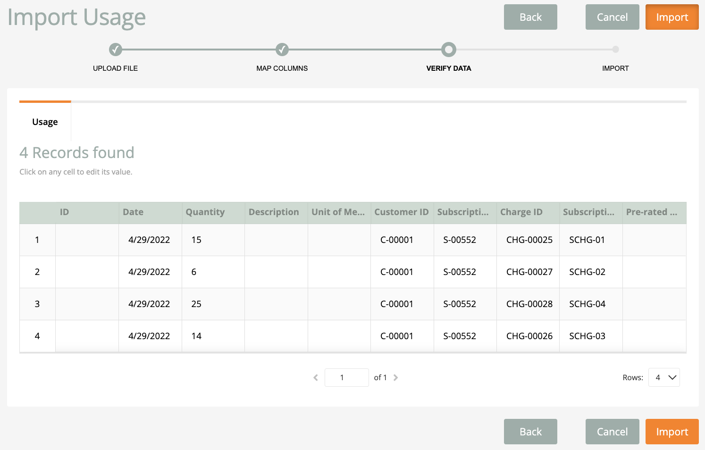The width and height of the screenshot is (705, 450).
Task: Click the Charge ID column header
Action: (x=528, y=212)
